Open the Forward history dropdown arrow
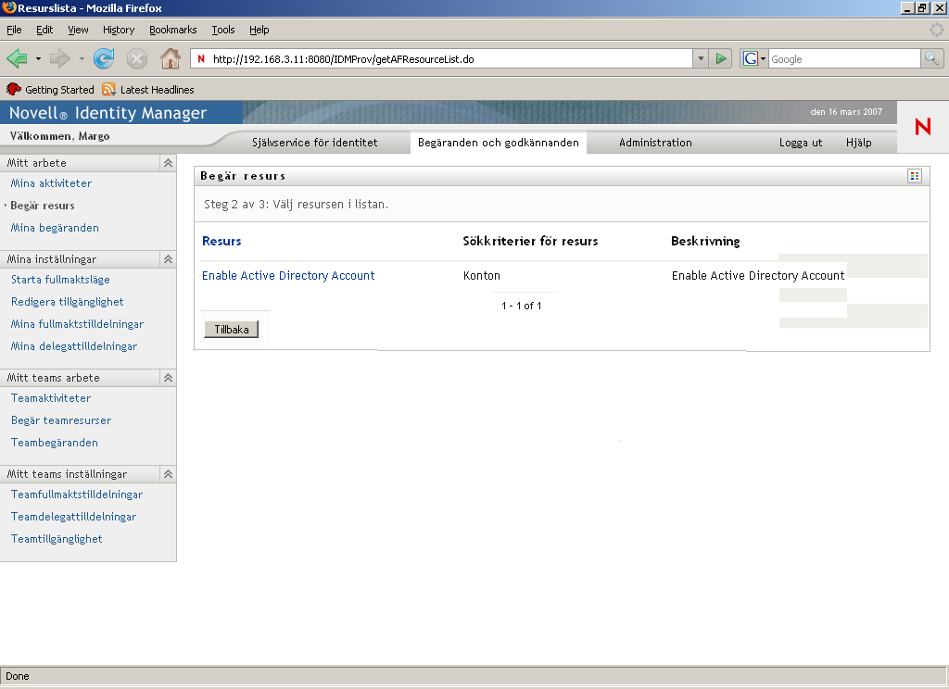This screenshot has width=949, height=689. pyautogui.click(x=82, y=58)
